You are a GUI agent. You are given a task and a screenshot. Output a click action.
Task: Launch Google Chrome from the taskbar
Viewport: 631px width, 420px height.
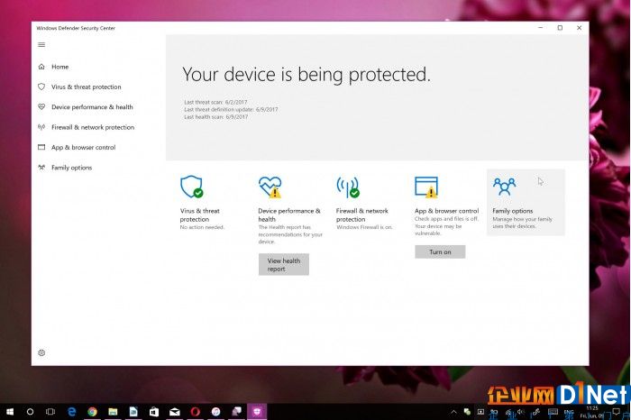point(92,412)
